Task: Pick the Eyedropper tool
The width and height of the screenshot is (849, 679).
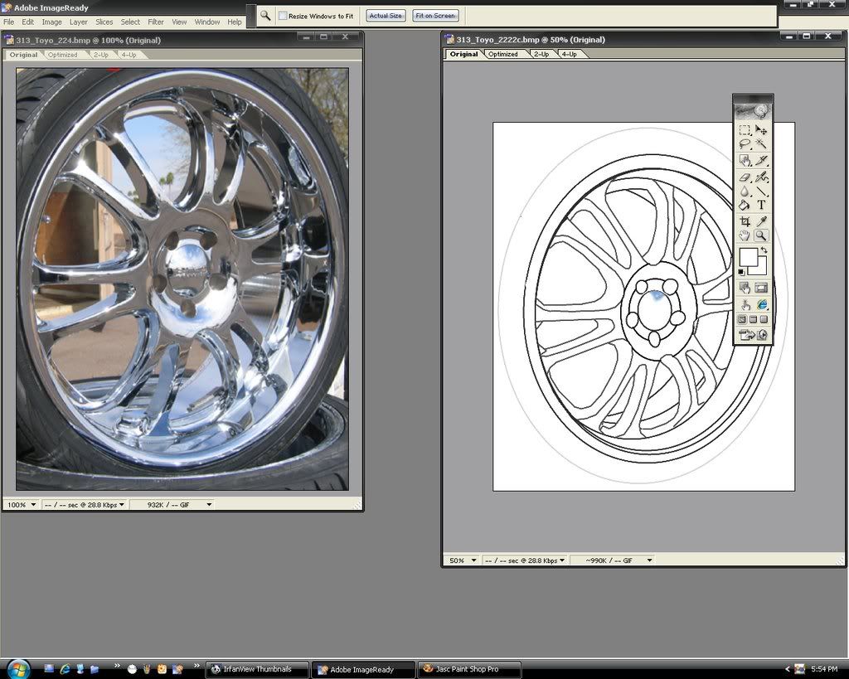Action: tap(761, 221)
